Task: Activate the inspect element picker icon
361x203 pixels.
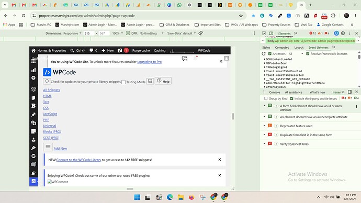Action: click(264, 33)
